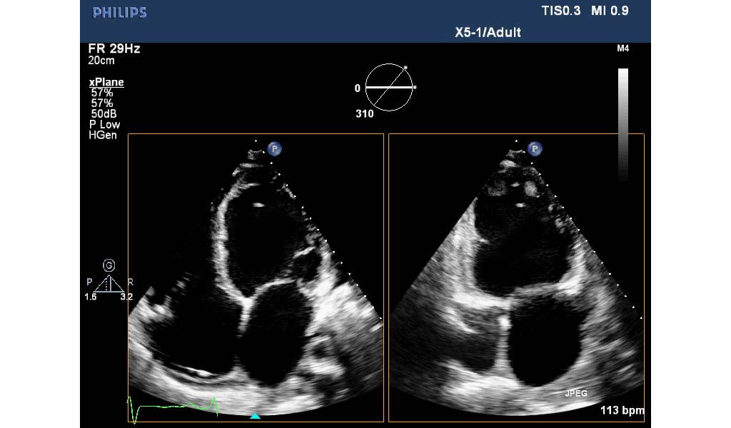Click the M4 grayscale map label

coord(622,49)
